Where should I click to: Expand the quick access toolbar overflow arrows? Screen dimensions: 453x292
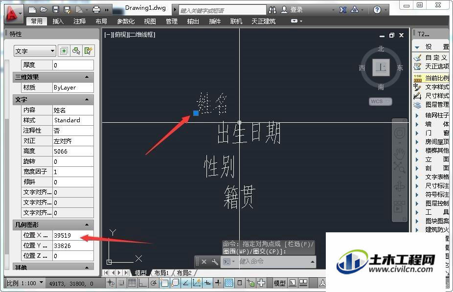click(107, 10)
